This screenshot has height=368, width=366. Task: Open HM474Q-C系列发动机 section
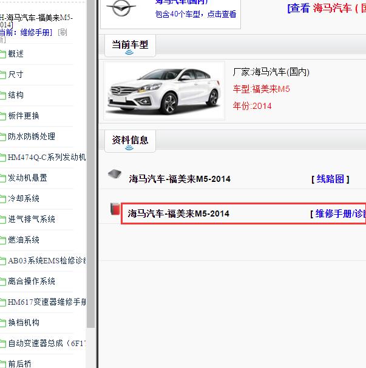pyautogui.click(x=47, y=158)
